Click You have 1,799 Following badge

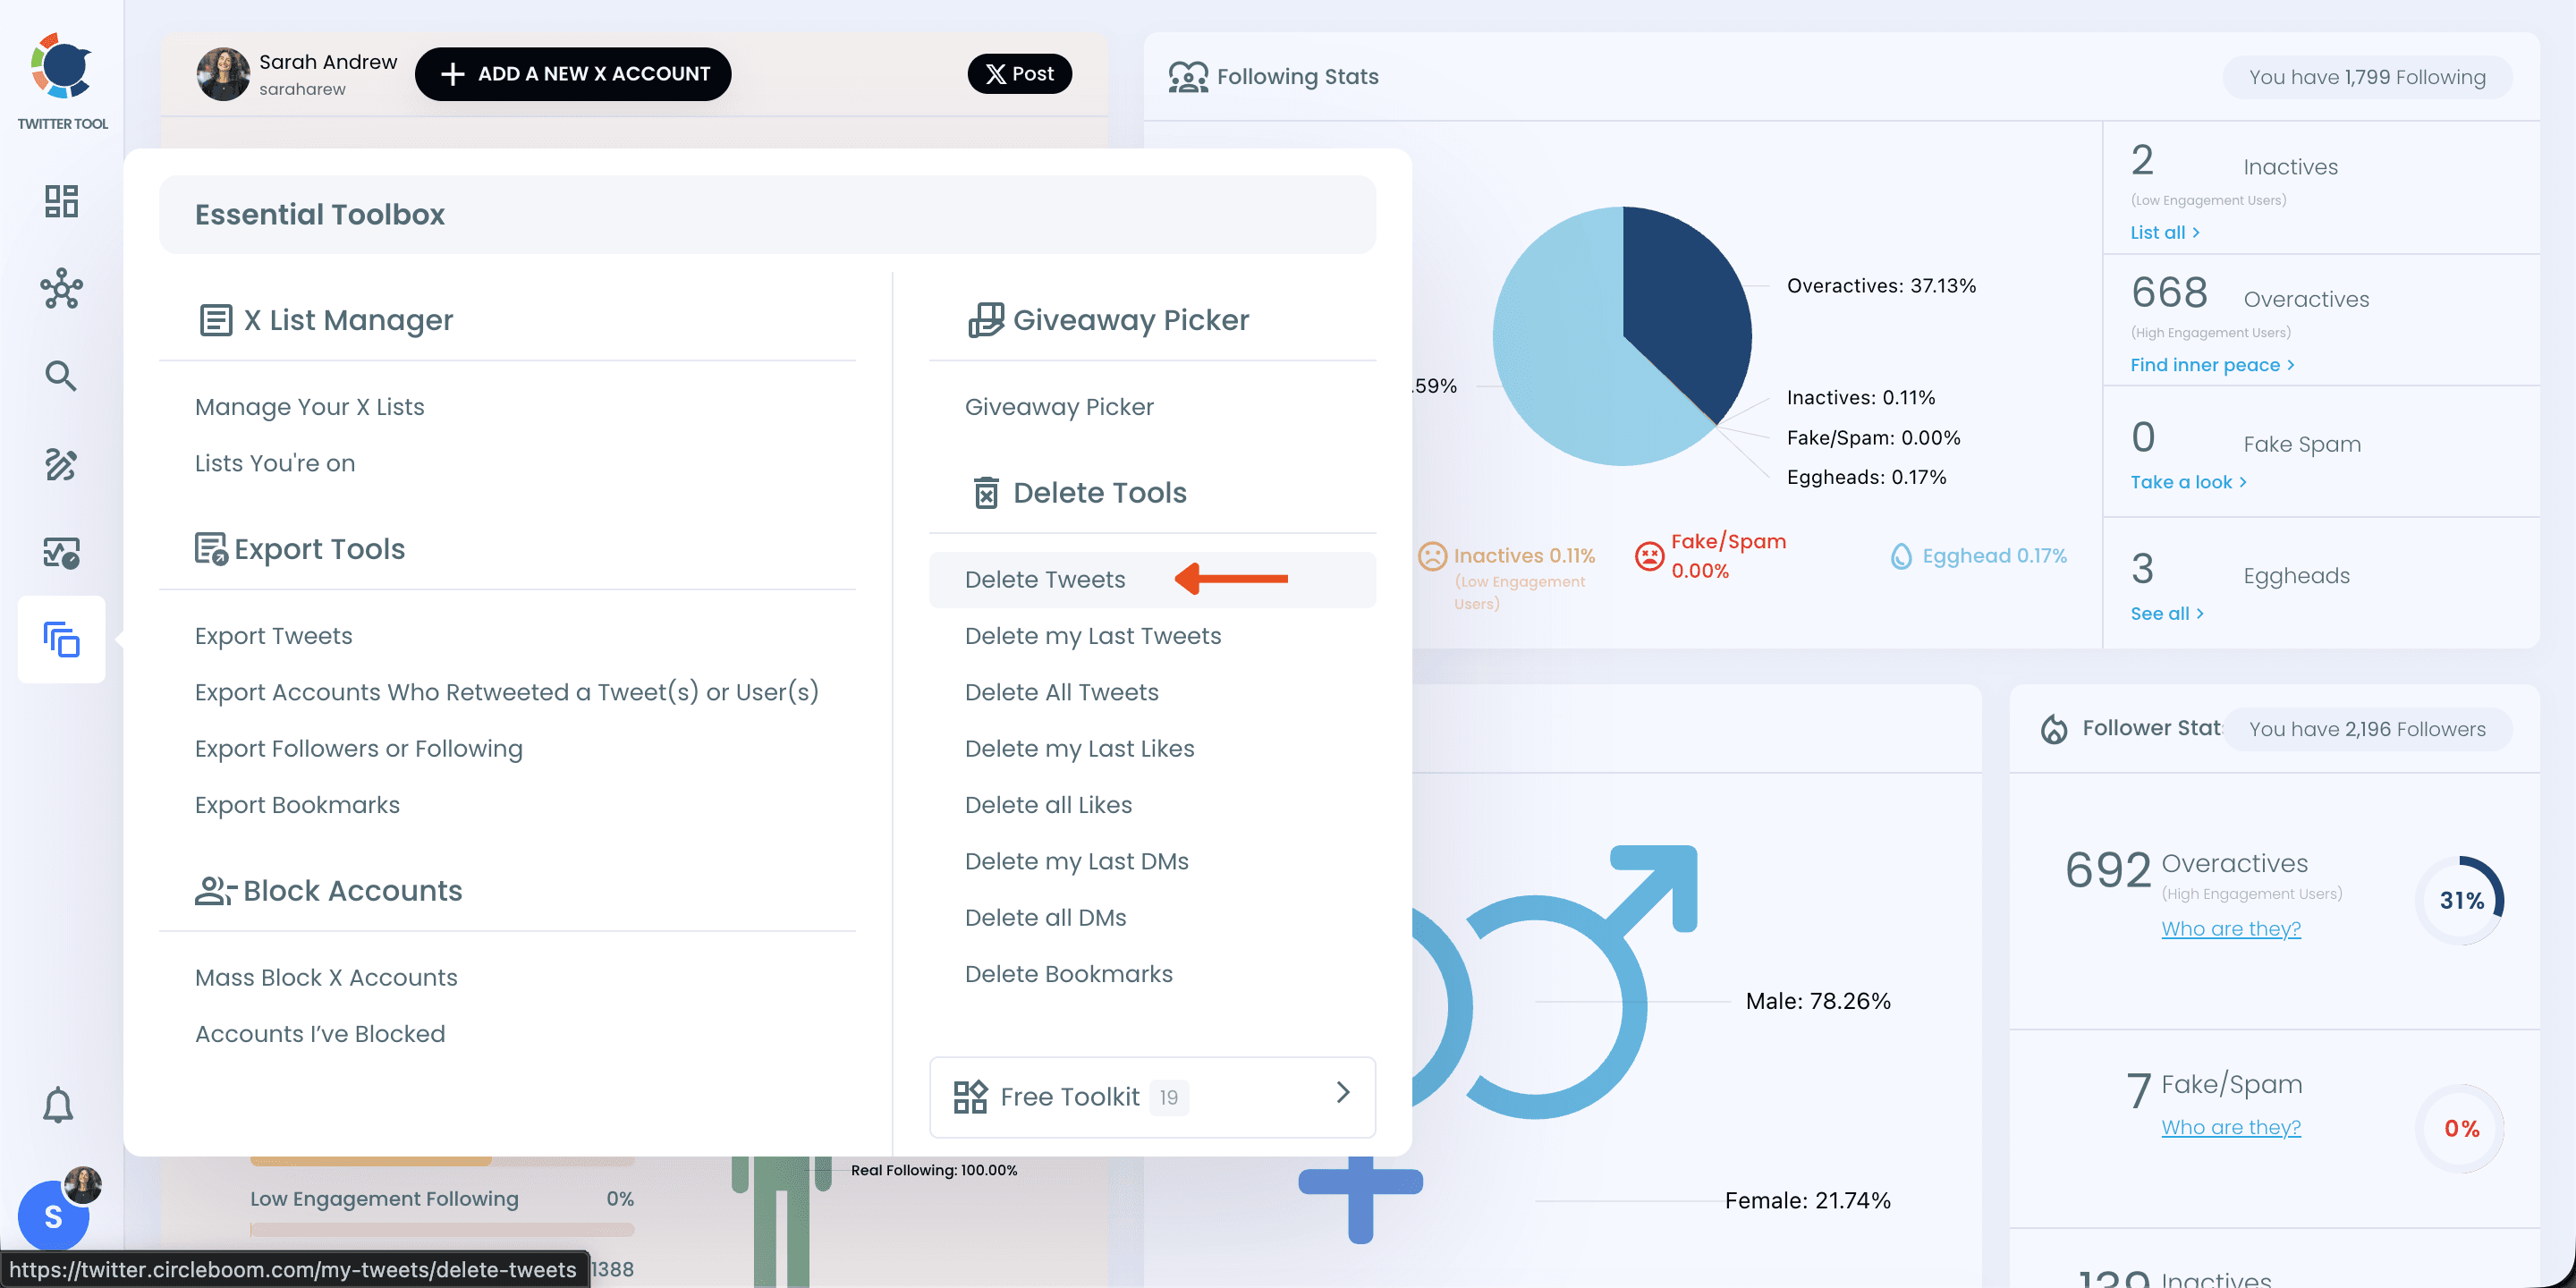[x=2367, y=77]
